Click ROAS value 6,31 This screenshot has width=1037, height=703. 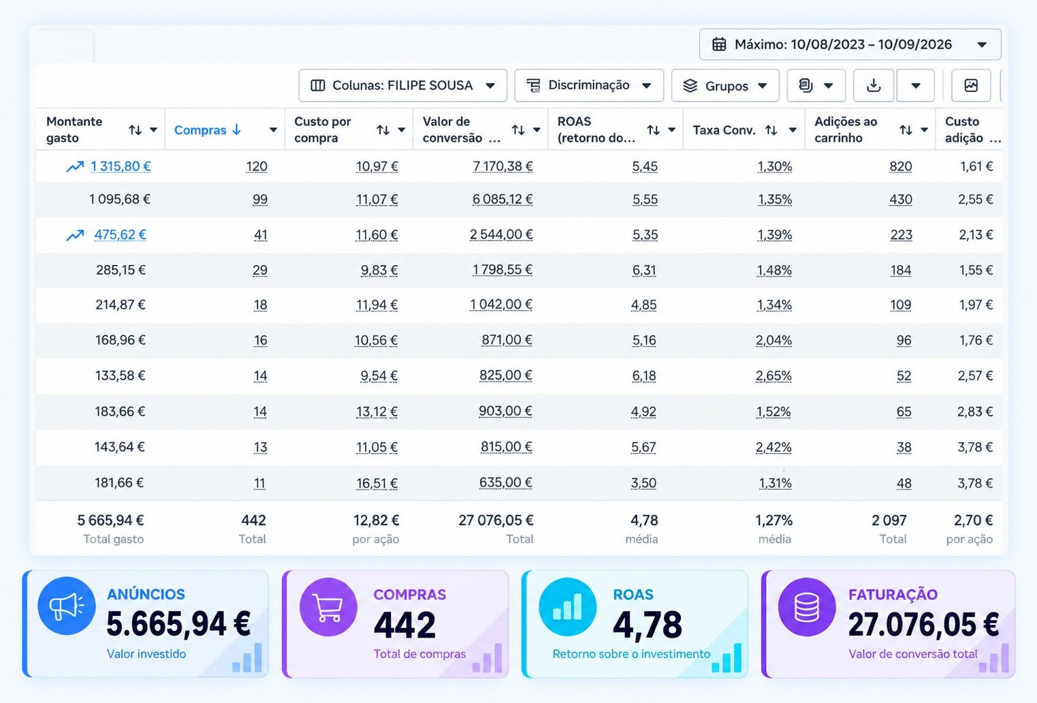[644, 270]
